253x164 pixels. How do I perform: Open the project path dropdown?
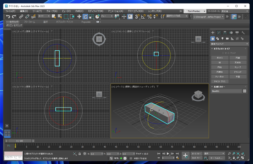(208, 17)
